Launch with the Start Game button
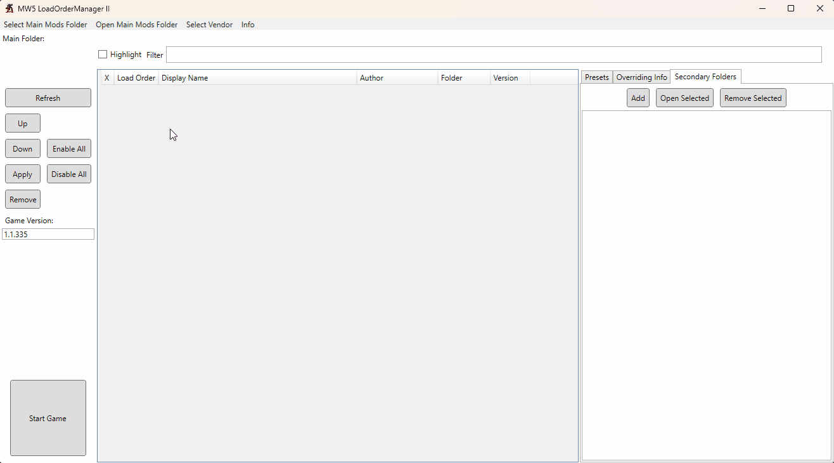The height and width of the screenshot is (463, 834). (x=48, y=418)
